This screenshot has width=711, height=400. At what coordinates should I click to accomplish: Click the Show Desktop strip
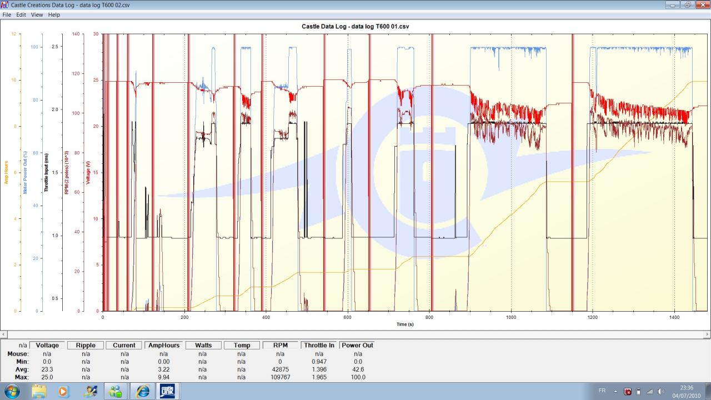[707, 391]
